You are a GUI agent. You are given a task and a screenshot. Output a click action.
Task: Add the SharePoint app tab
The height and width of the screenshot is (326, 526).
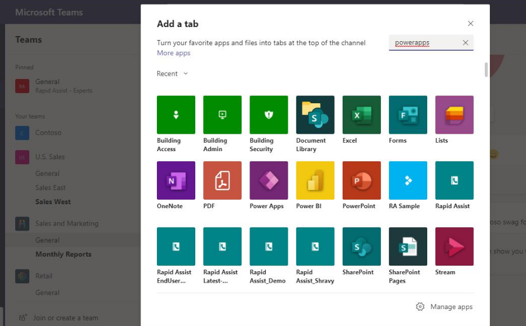tap(361, 246)
